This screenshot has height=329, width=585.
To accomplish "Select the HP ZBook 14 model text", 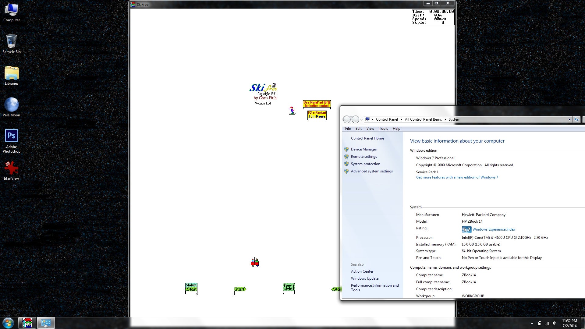I will coord(472,221).
